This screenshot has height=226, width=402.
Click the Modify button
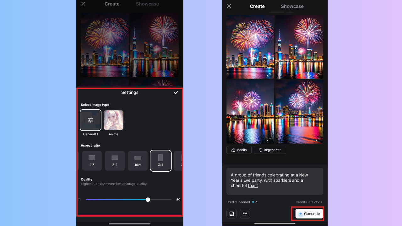[x=239, y=150]
